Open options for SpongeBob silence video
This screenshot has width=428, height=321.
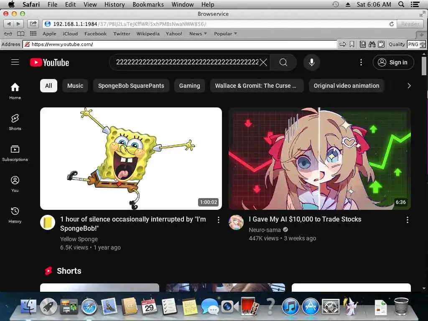tap(218, 220)
